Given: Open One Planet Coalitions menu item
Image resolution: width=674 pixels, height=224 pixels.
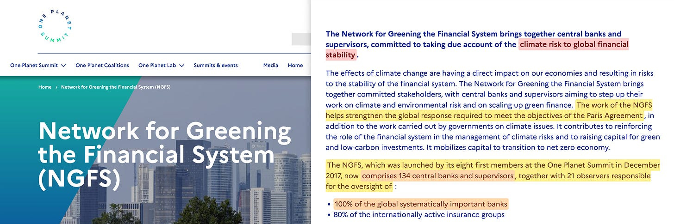Looking at the screenshot, I should [x=102, y=66].
